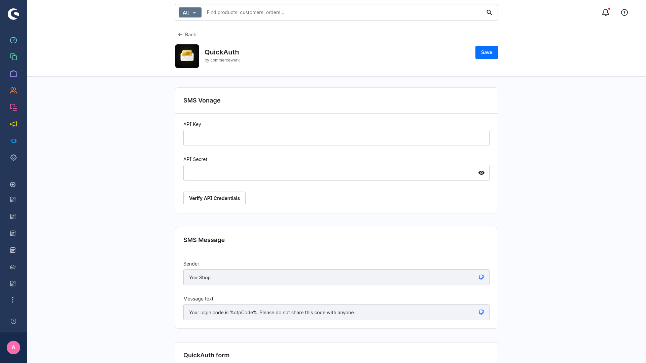Expand the sidebar with the chevron circle
Screen dimensions: 646x363
click(13, 321)
